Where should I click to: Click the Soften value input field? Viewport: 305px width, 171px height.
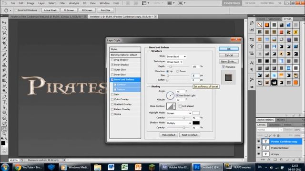coord(195,80)
